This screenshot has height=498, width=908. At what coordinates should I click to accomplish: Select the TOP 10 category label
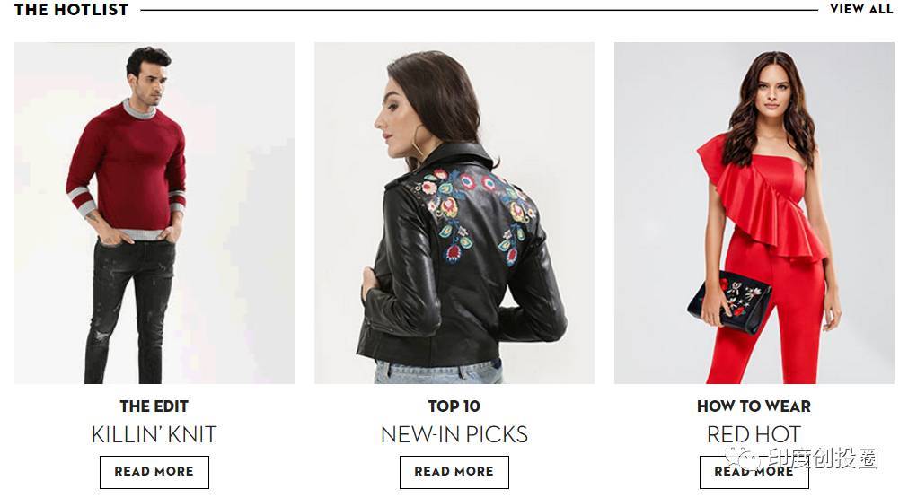click(454, 406)
